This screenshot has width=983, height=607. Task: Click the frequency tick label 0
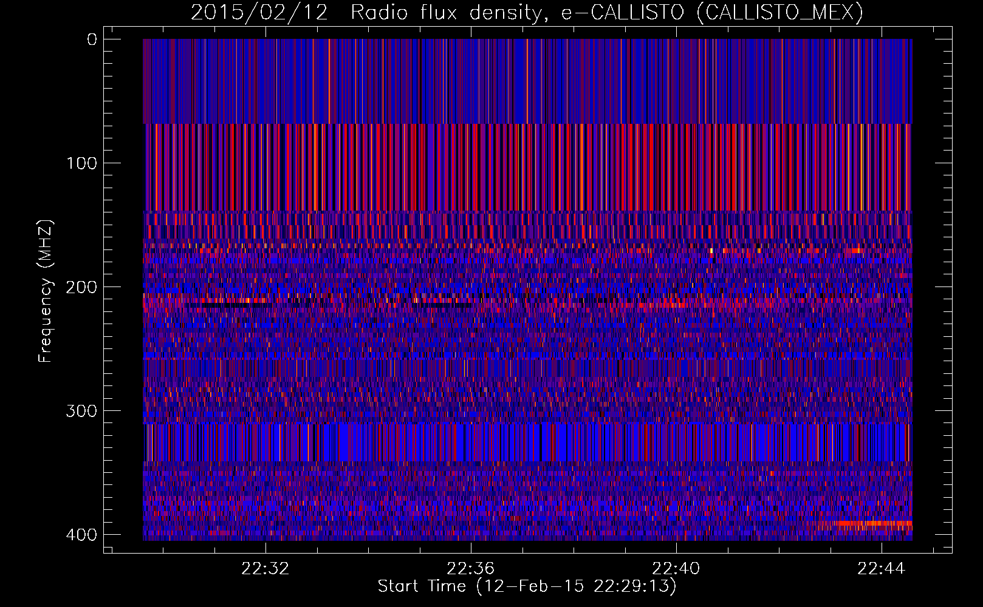click(92, 39)
